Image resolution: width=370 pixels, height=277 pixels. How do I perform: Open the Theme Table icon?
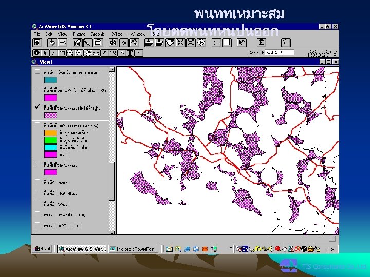98,43
